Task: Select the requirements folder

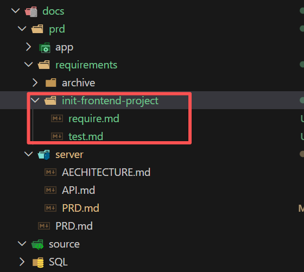Action: 86,65
